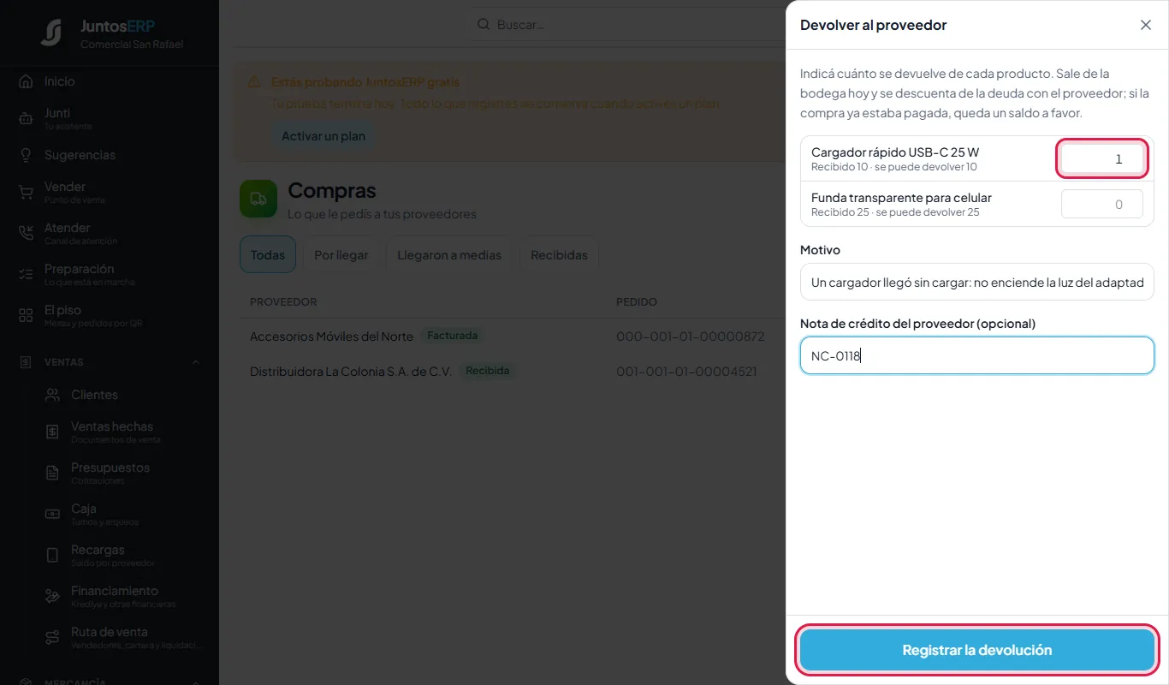This screenshot has width=1169, height=685.
Task: Click the Clientes people icon
Action: pos(52,395)
